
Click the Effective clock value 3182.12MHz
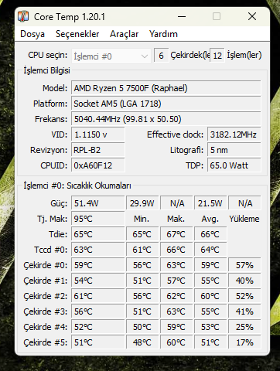tap(234, 134)
